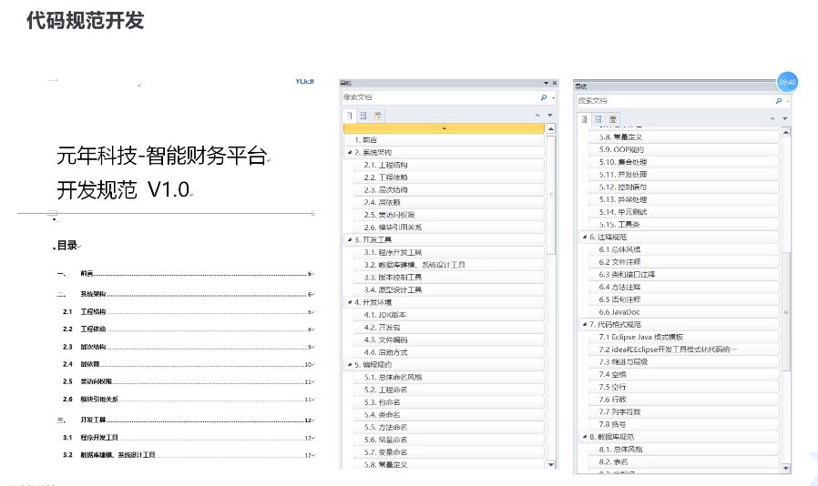Open the search results tab in left navigation pane

click(x=378, y=116)
